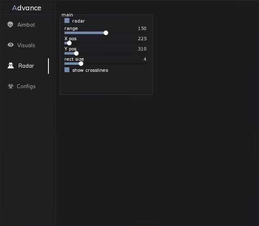Go to the Configs tab
The width and height of the screenshot is (259, 226).
coord(26,86)
